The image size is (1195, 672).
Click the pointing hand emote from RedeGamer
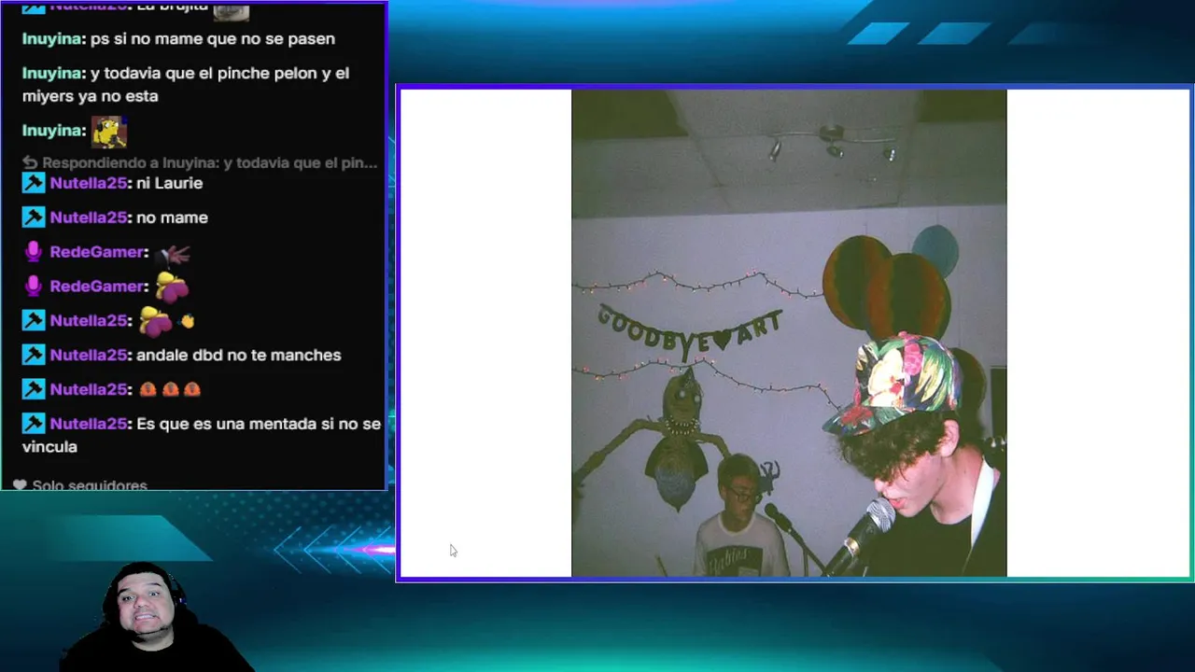pos(174,253)
